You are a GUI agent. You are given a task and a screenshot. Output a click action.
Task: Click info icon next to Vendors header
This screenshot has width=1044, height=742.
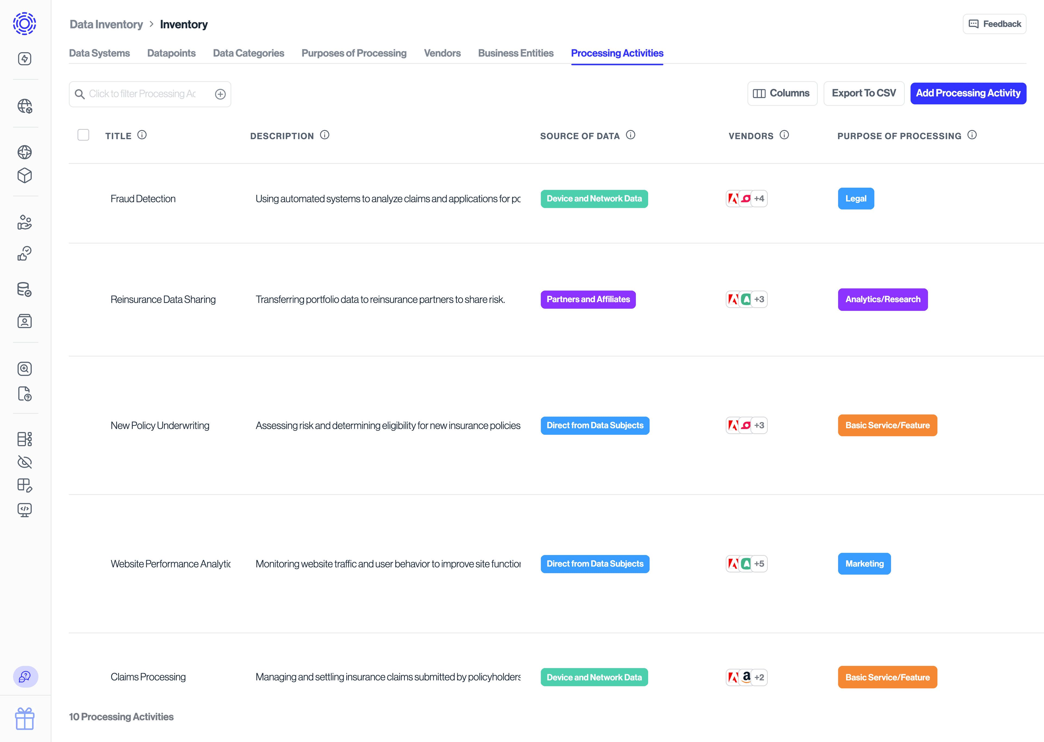coord(784,135)
